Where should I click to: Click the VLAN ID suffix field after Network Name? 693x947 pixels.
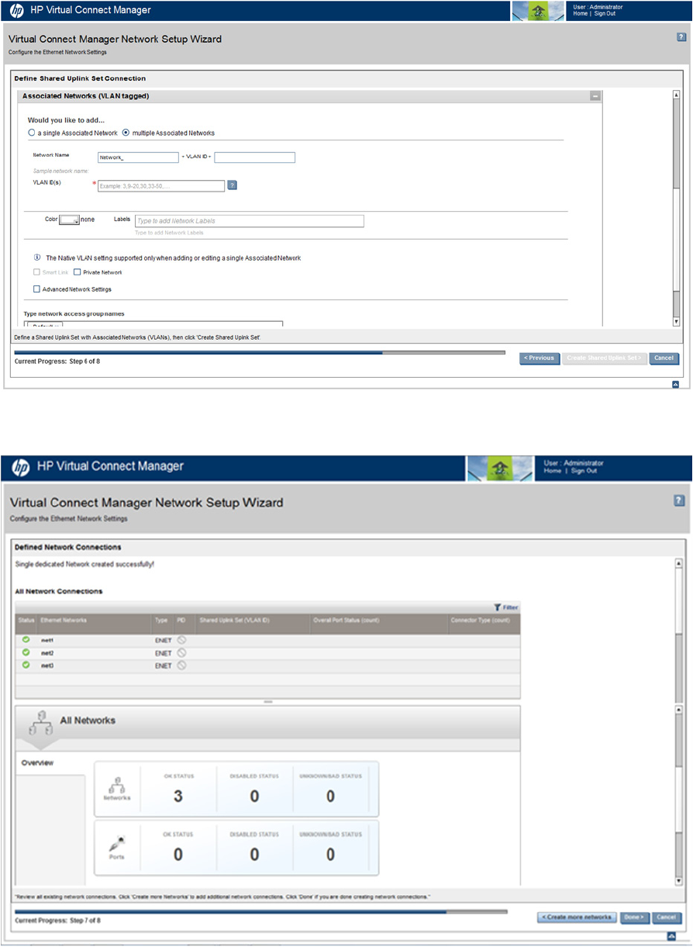pyautogui.click(x=255, y=157)
